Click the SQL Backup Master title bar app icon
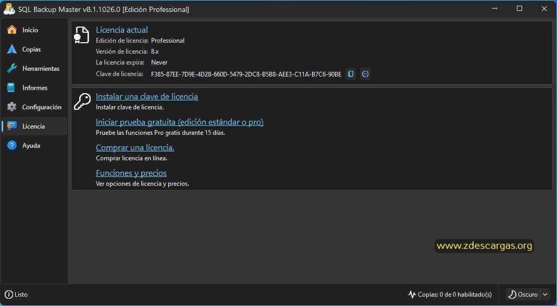This screenshot has height=306, width=557. pos(9,9)
